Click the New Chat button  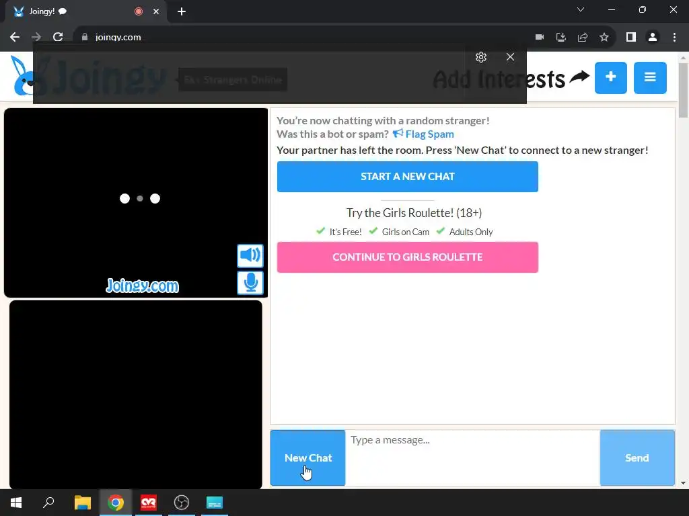click(x=308, y=458)
